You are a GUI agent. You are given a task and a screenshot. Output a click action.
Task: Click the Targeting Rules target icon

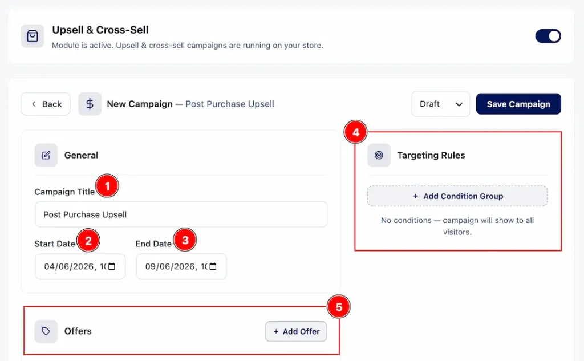coord(379,155)
